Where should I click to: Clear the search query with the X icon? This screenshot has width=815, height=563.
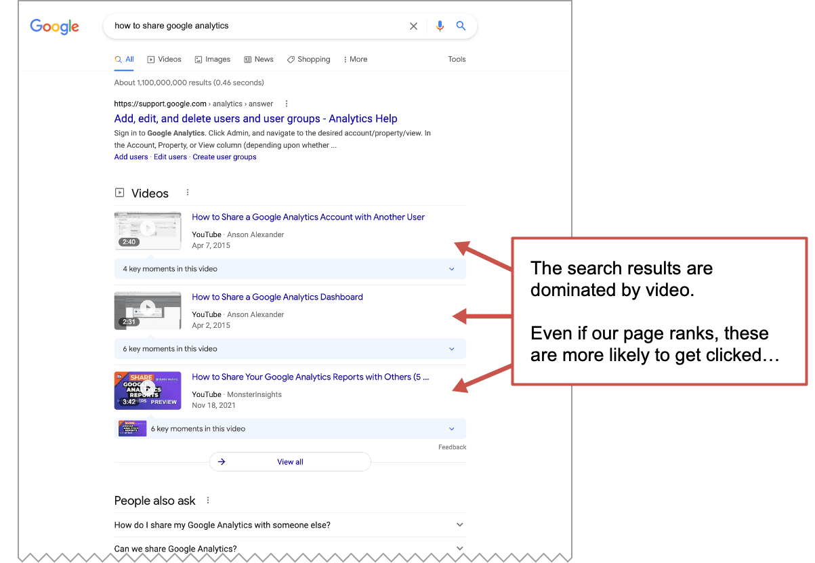[x=413, y=26]
